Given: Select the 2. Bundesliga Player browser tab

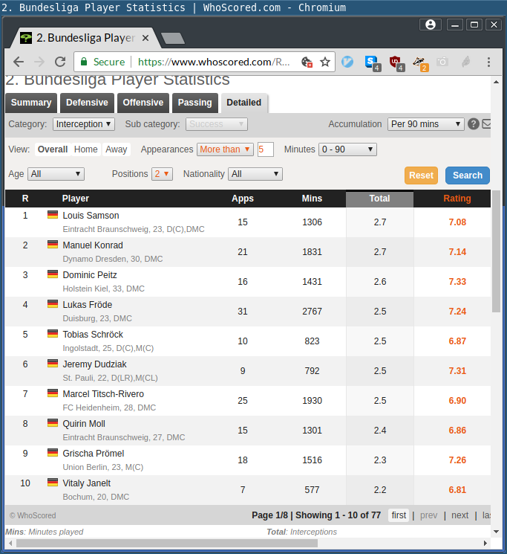Looking at the screenshot, I should point(85,38).
